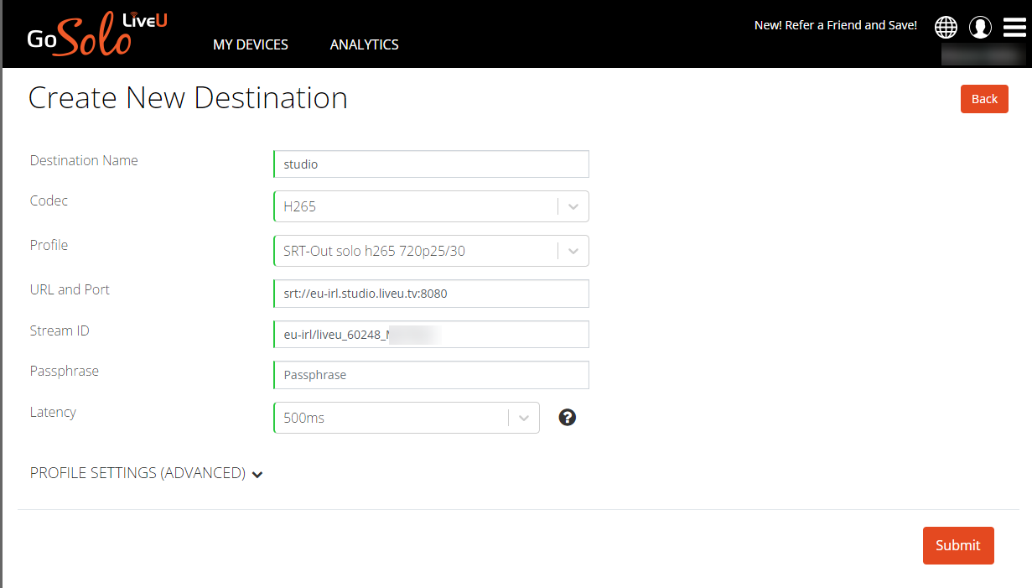Open the hamburger menu
Viewport: 1032px width, 588px height.
pos(1014,27)
